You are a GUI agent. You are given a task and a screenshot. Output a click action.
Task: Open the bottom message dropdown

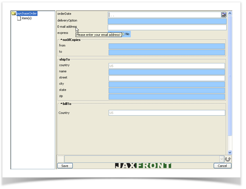(222, 159)
